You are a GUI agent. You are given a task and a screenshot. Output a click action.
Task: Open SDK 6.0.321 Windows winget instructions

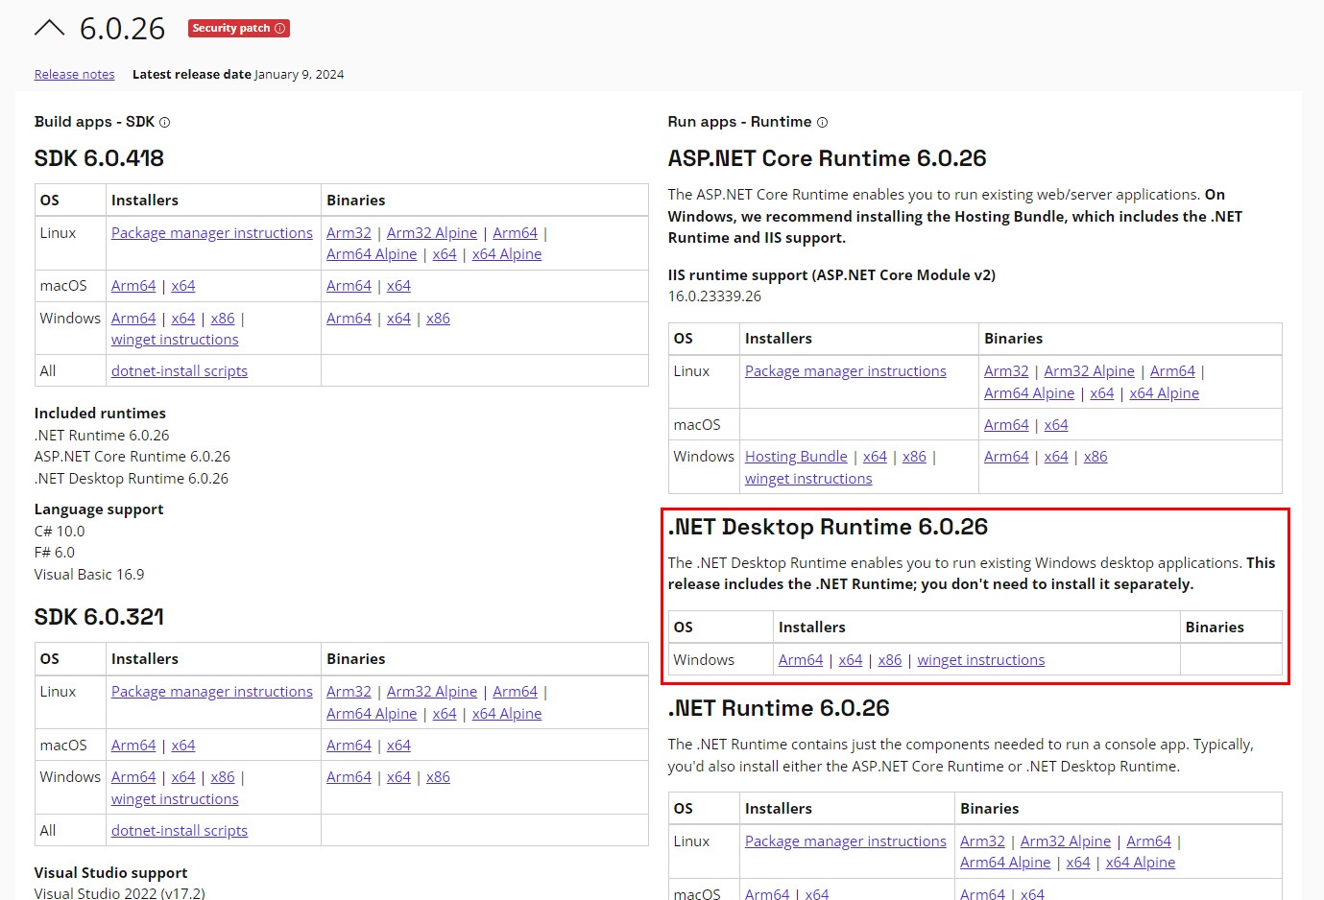pos(175,799)
